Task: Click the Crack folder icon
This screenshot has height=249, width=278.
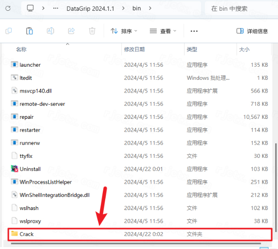Action: pos(15,233)
